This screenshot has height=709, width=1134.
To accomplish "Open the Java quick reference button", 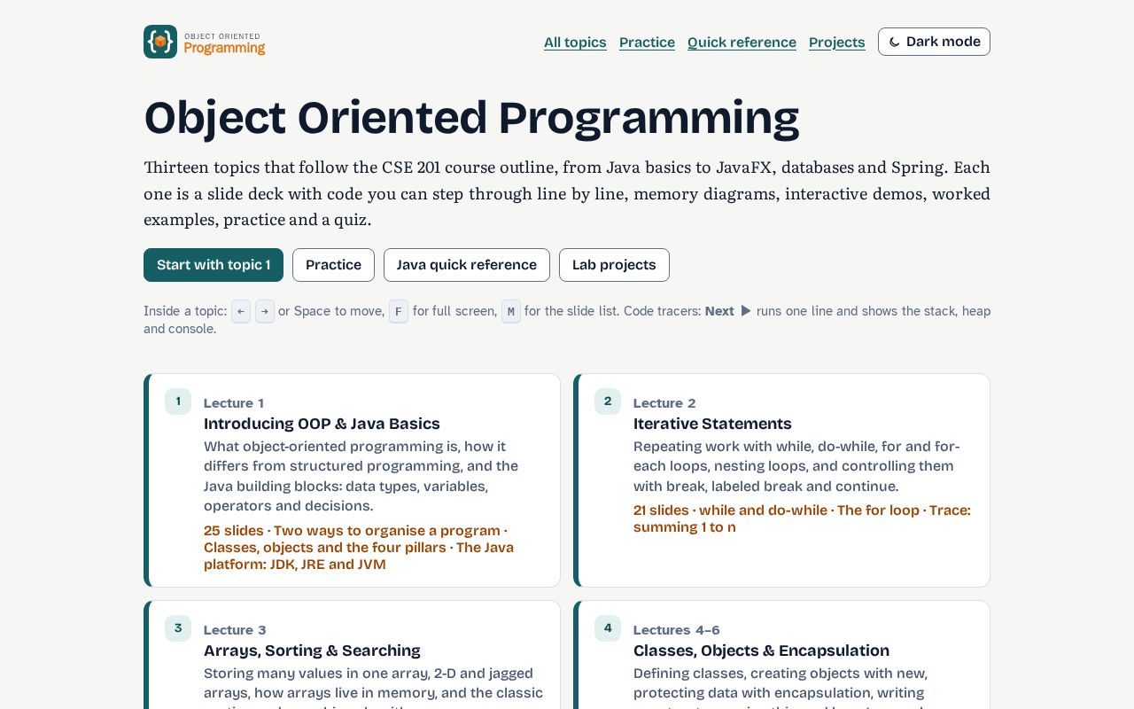I will coord(467,265).
